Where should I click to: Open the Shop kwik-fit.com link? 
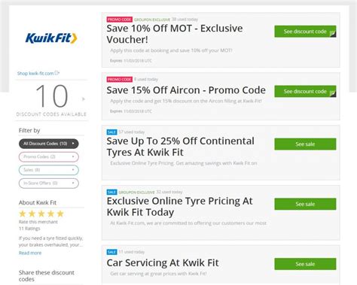click(35, 74)
